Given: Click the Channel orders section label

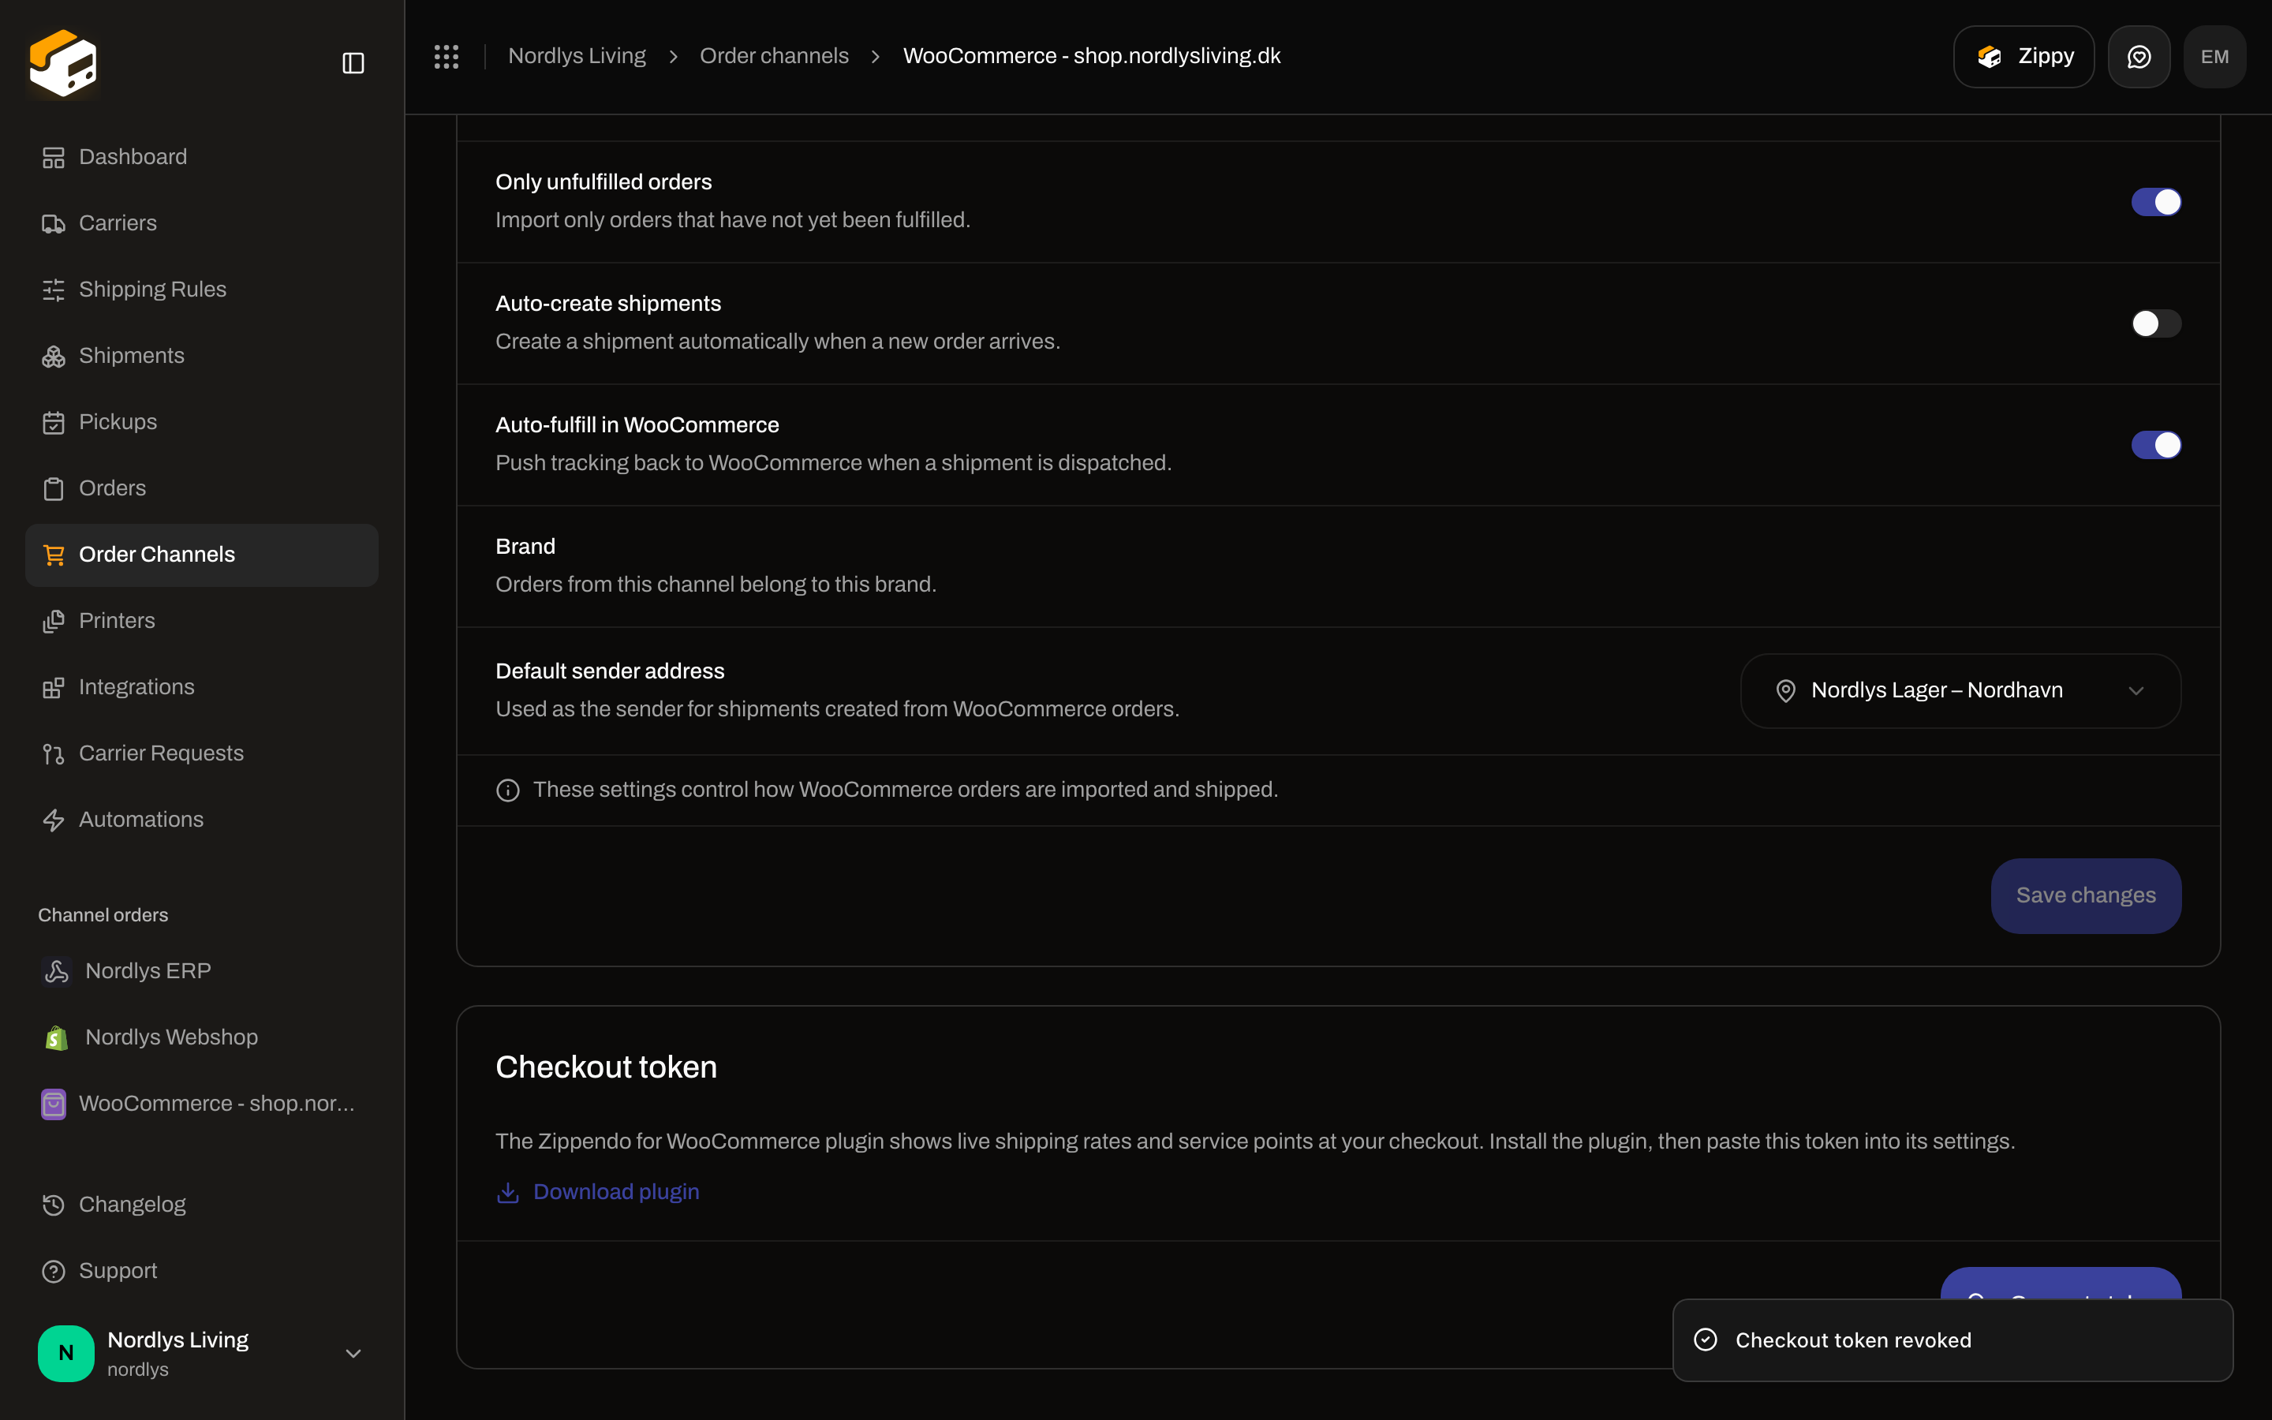Looking at the screenshot, I should point(103,915).
